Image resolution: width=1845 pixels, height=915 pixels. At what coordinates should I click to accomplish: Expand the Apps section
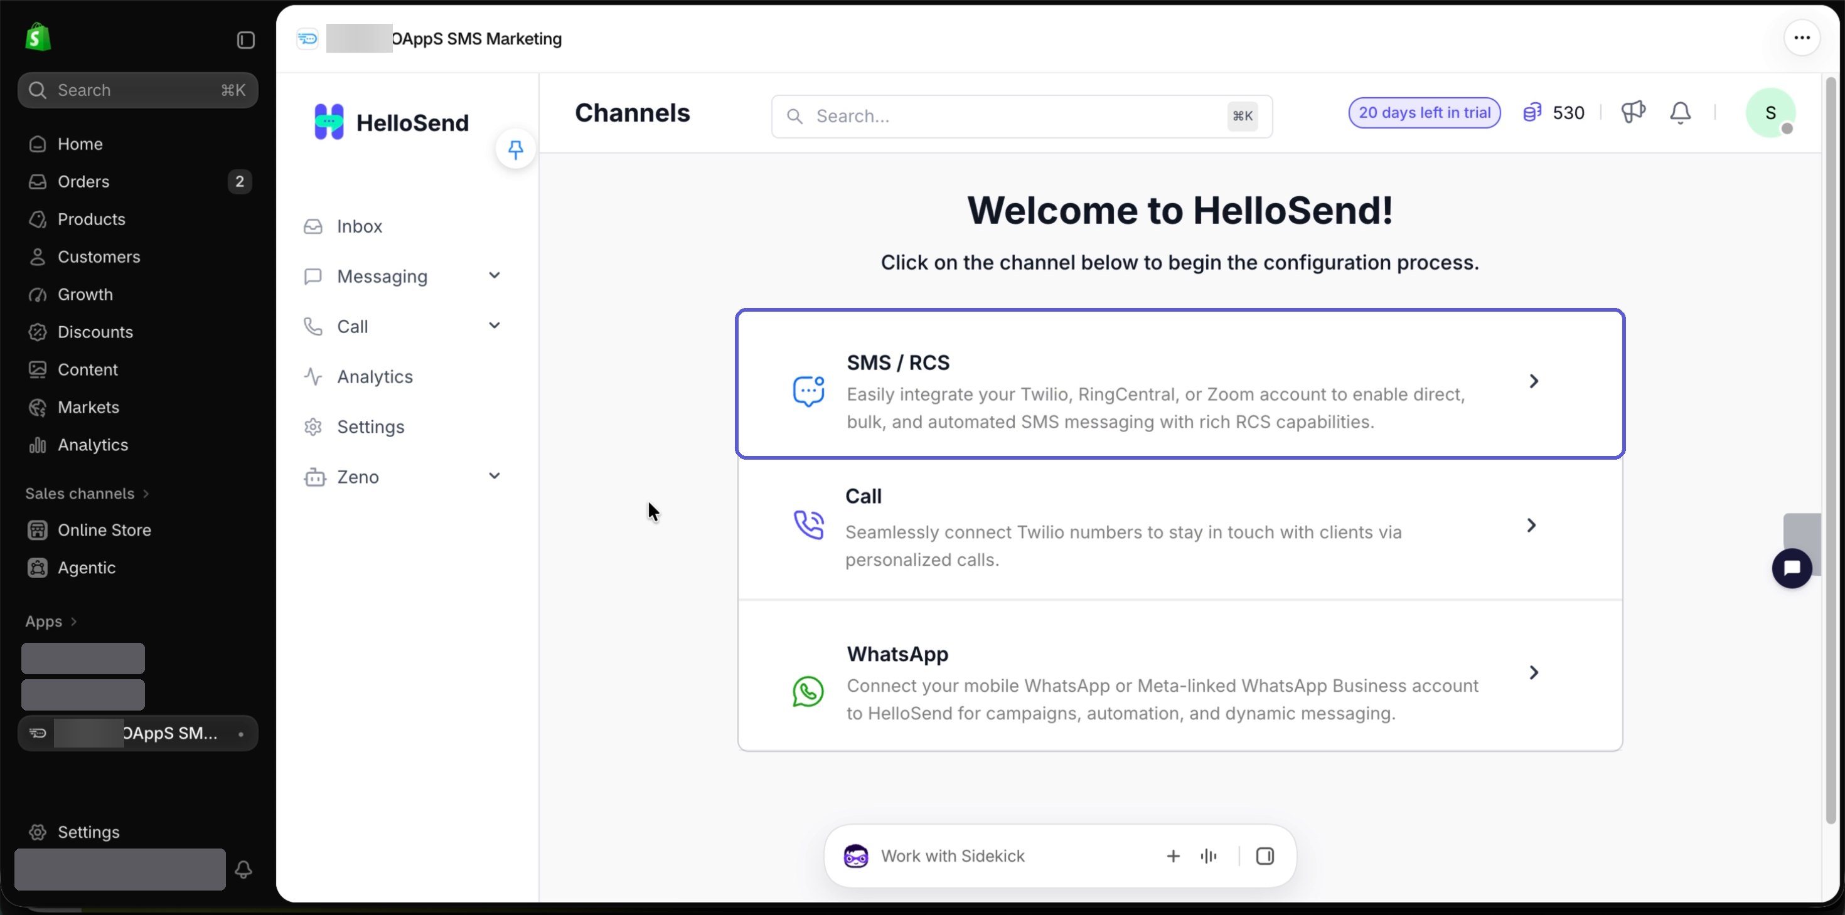(51, 621)
